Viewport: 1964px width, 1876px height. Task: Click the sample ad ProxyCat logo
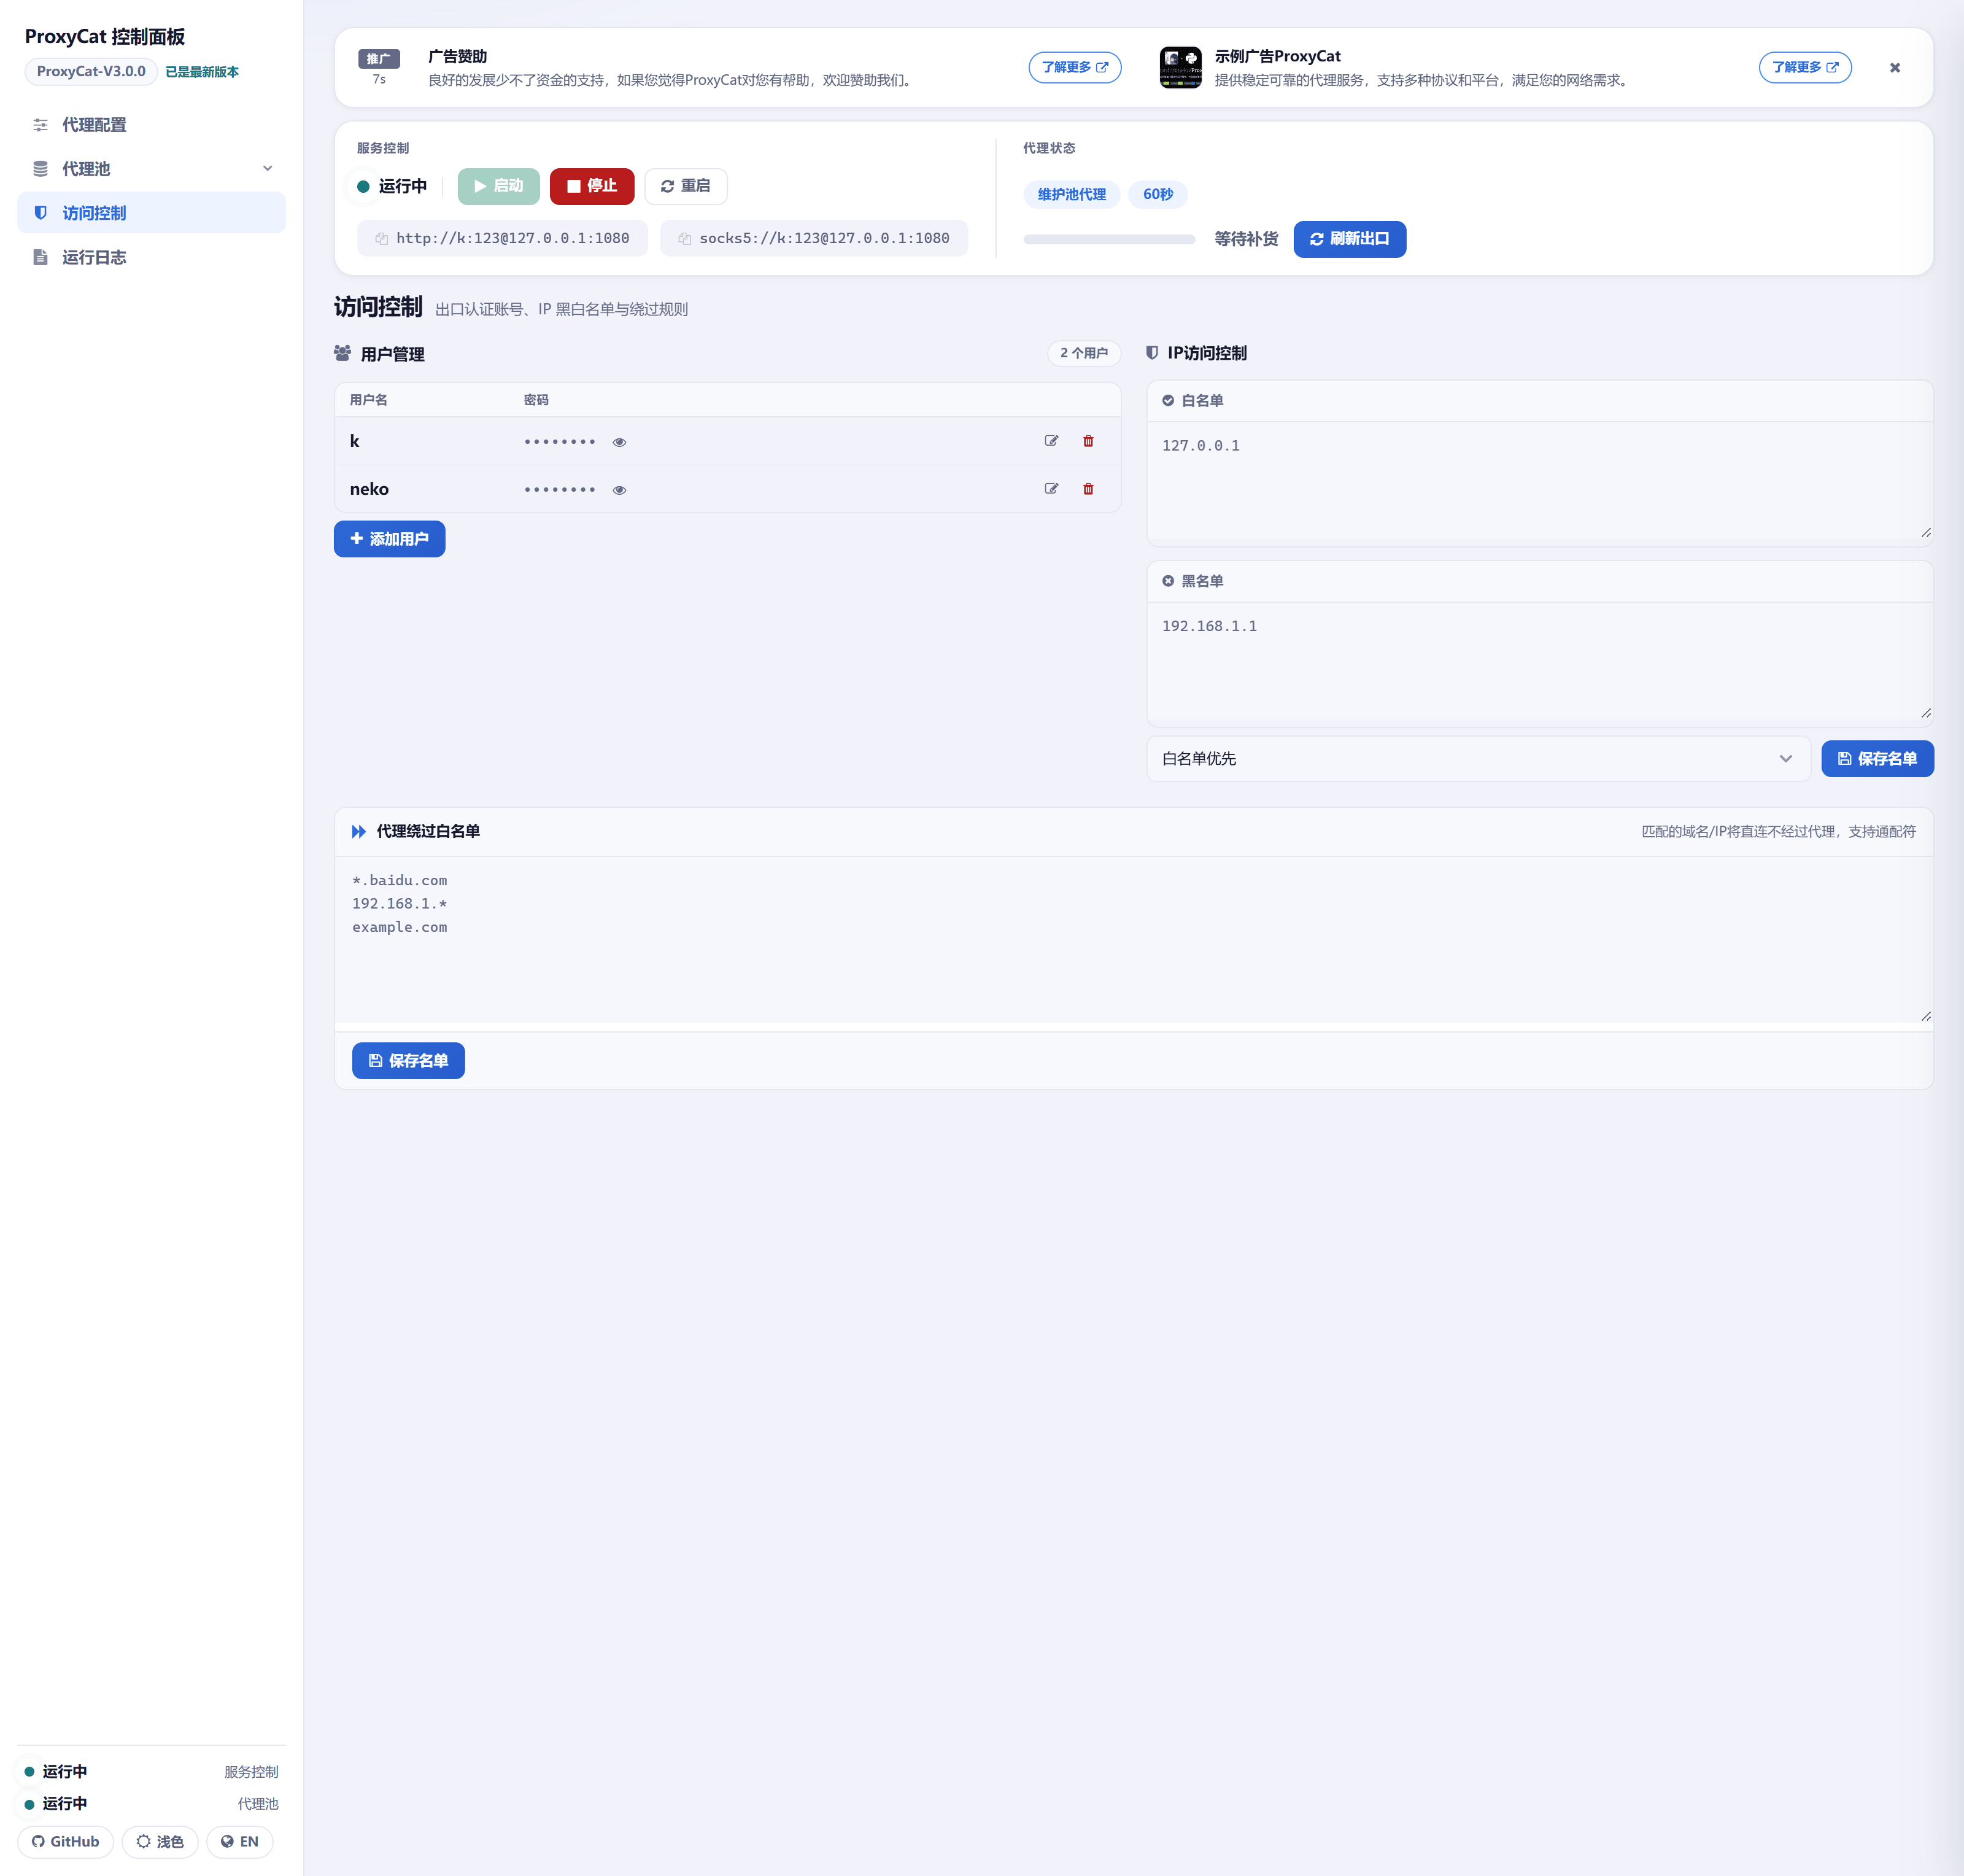coord(1180,67)
